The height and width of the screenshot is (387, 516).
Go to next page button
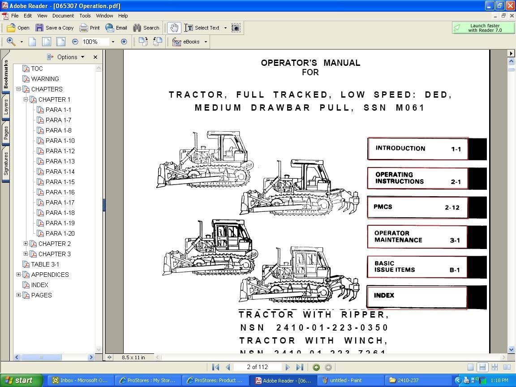point(288,367)
